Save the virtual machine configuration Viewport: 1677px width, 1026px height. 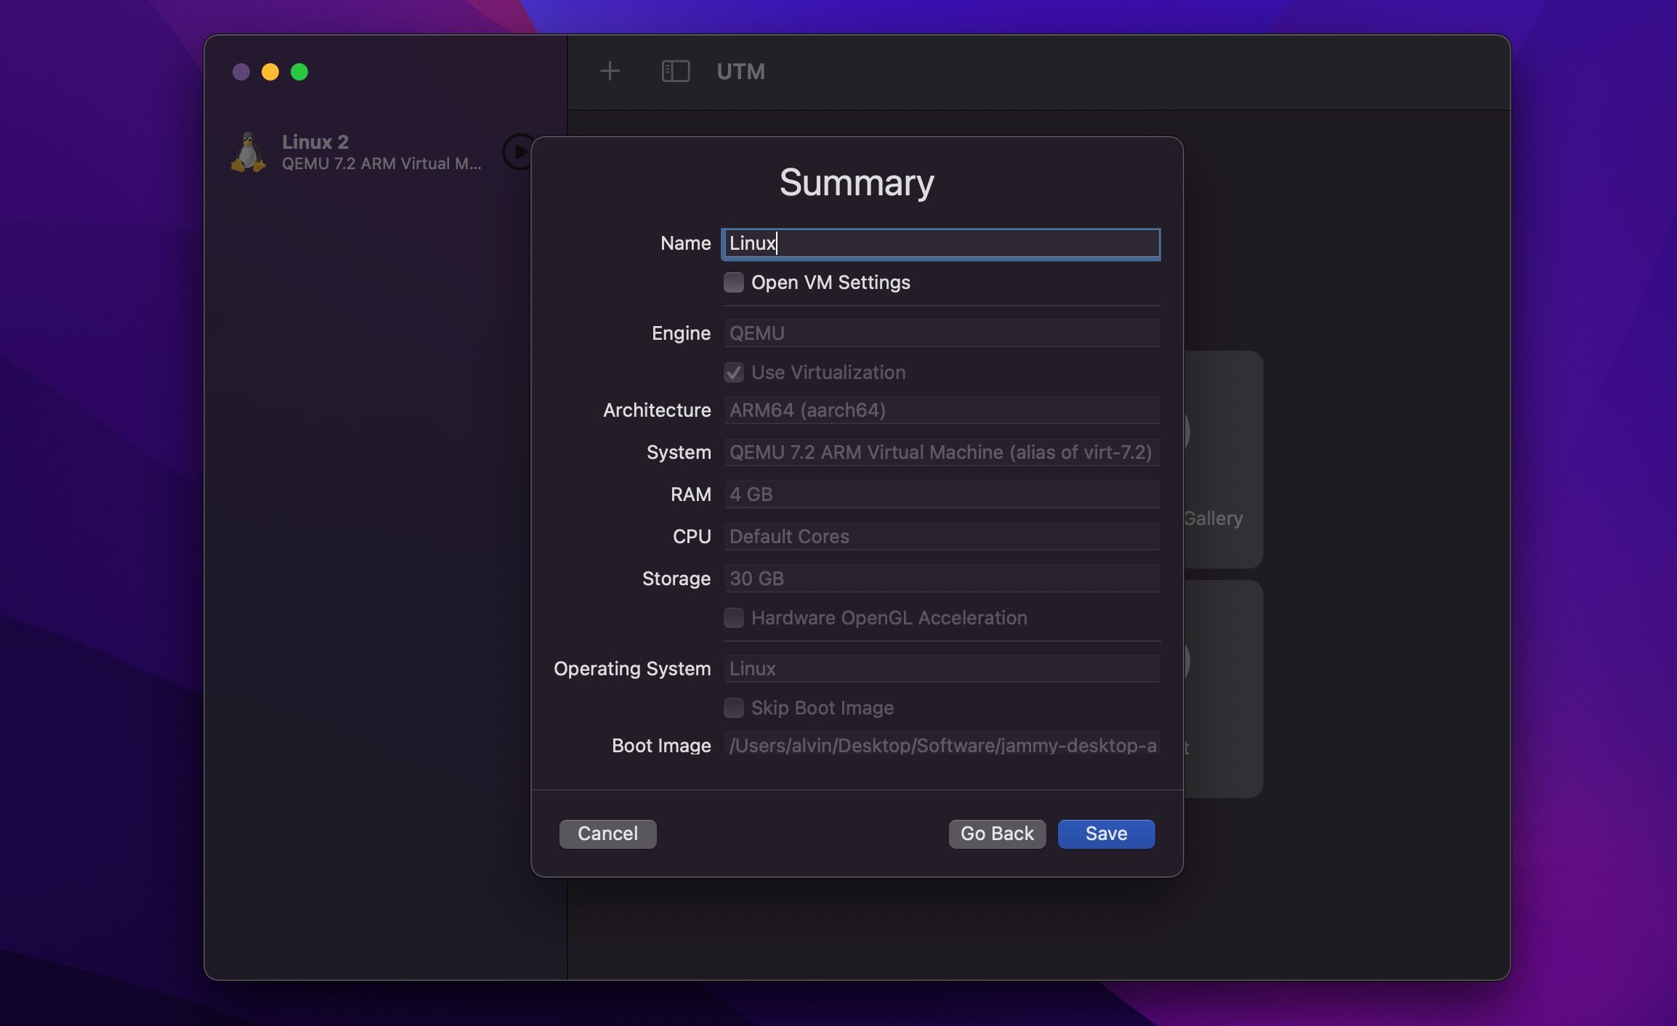click(x=1104, y=834)
